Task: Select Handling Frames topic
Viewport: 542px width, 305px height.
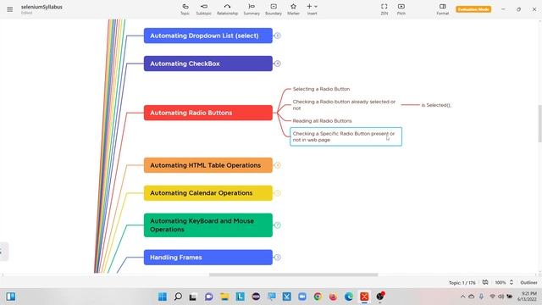Action: [208, 258]
